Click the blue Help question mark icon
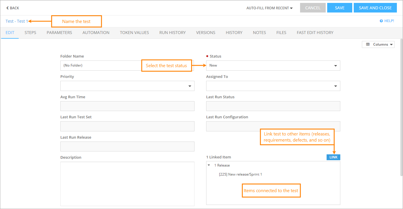 click(381, 21)
